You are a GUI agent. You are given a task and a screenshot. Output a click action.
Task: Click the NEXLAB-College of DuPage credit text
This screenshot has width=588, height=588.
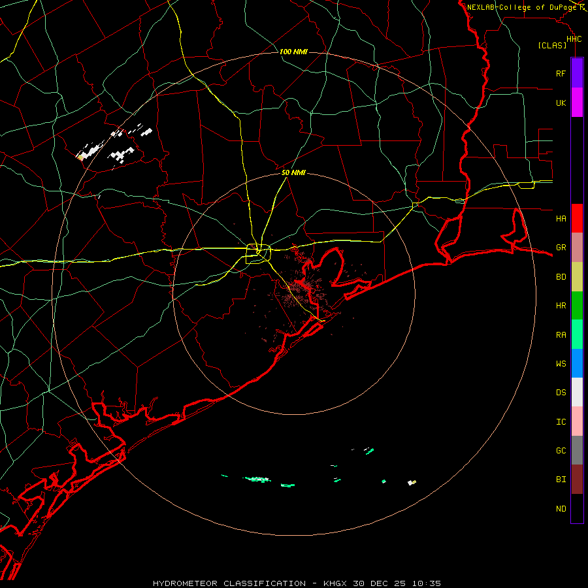point(521,7)
